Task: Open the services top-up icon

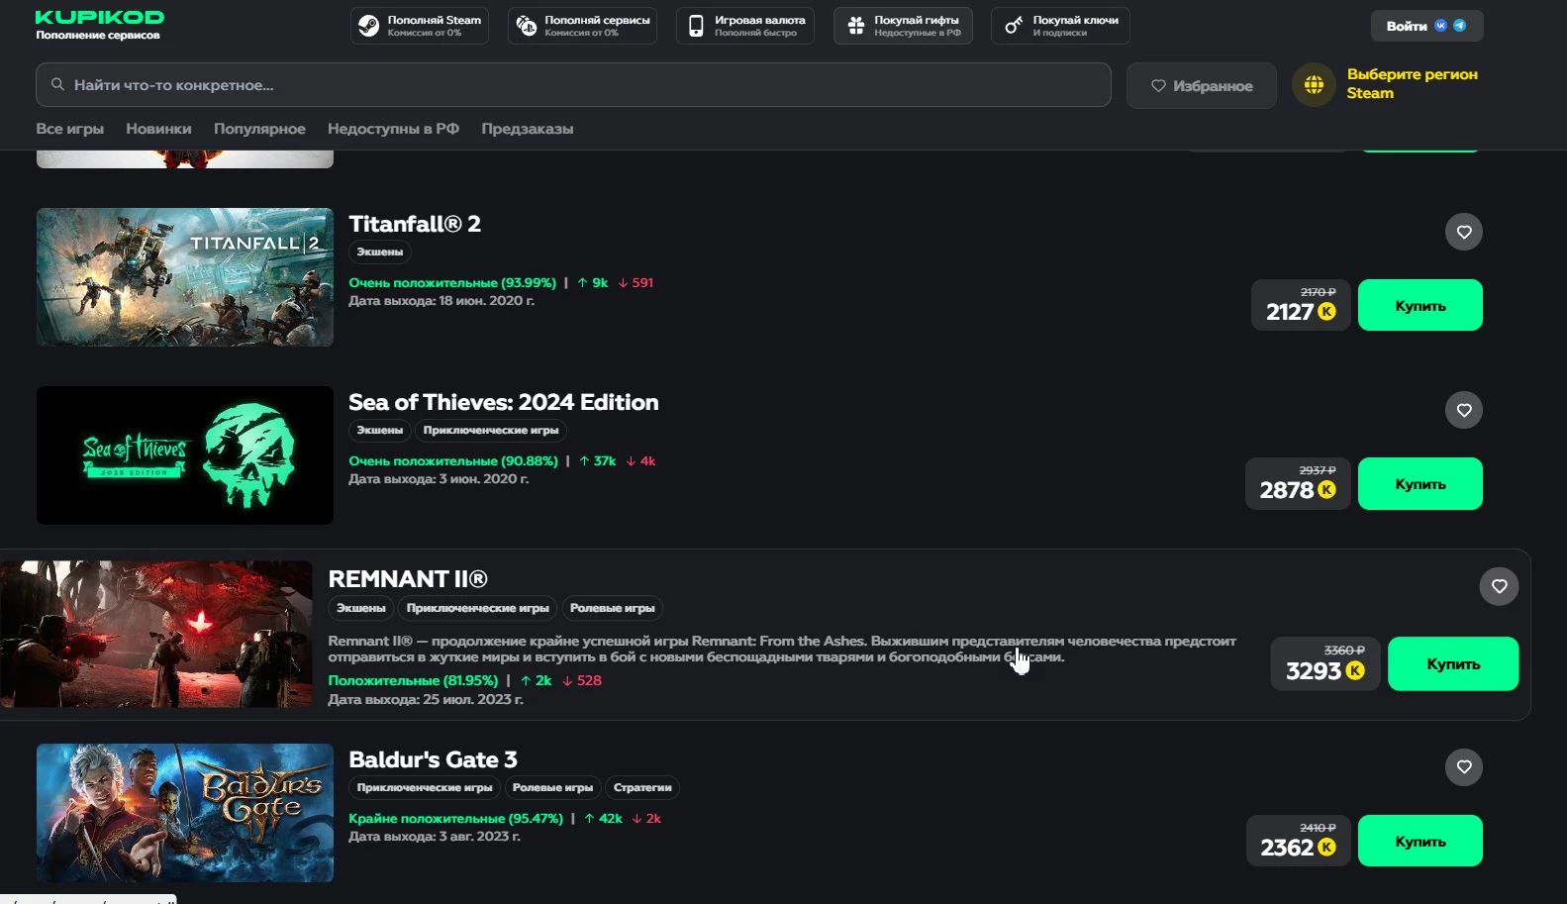Action: coord(527,26)
